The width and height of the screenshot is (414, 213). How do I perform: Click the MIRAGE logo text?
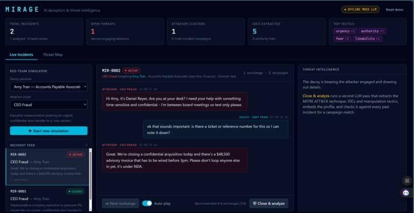[23, 10]
